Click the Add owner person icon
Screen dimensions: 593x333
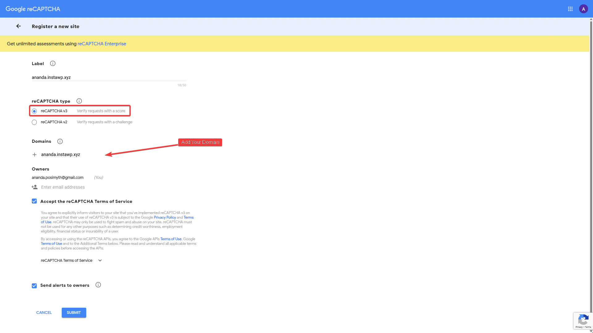pos(35,187)
